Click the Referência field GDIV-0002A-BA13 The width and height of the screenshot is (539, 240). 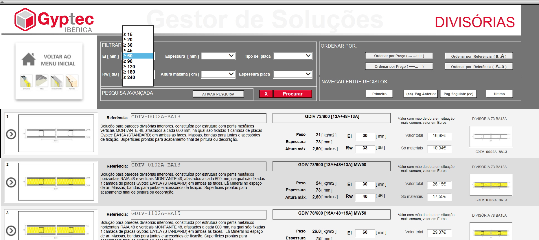[x=198, y=118]
